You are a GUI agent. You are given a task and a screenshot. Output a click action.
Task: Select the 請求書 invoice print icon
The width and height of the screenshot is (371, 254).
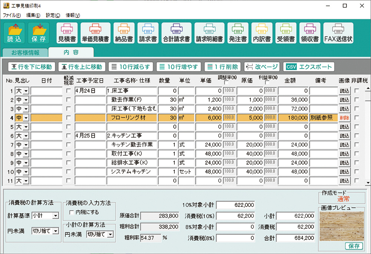coord(148,33)
